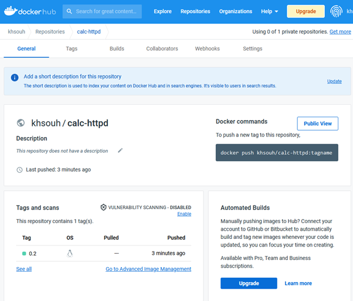Switch to the Settings tab
The width and height of the screenshot is (353, 301).
(253, 49)
